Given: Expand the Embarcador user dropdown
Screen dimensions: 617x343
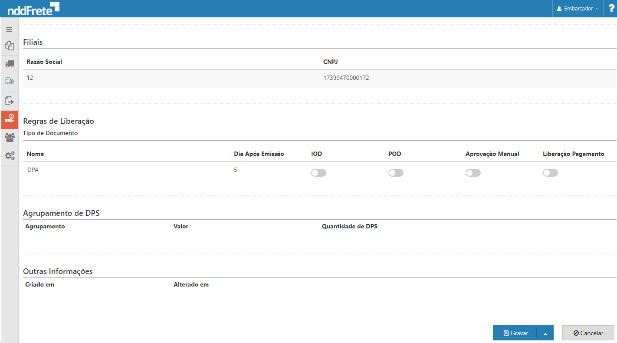Looking at the screenshot, I should pyautogui.click(x=578, y=9).
